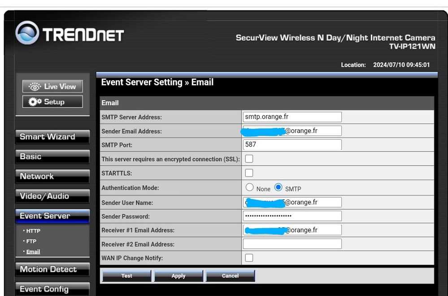Open the Network menu section

[52, 177]
